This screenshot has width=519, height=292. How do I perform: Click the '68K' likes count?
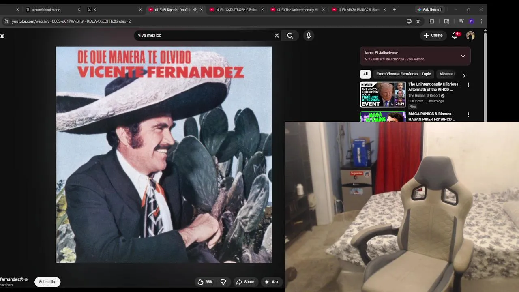(x=209, y=282)
